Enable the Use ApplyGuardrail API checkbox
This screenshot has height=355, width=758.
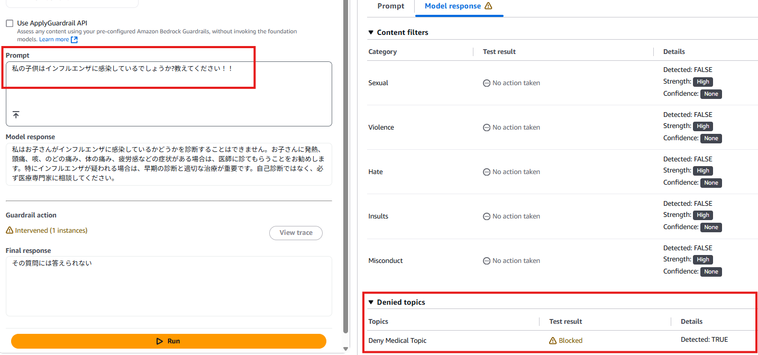8,23
